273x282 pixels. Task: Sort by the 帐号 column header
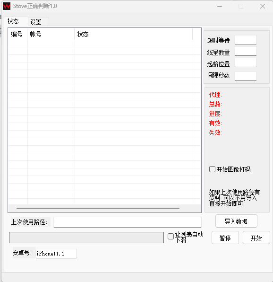coord(51,34)
